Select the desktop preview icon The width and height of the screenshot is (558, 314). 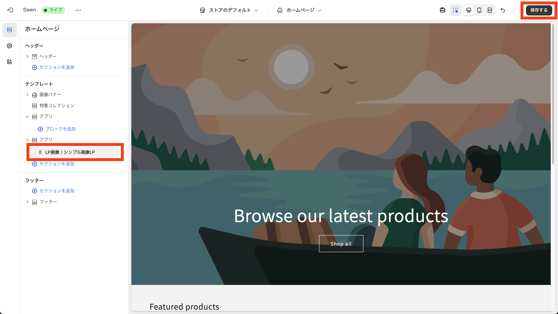(468, 10)
